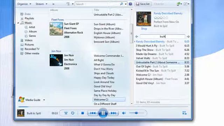Image resolution: width=224 pixels, height=126 pixels.
Task: Select the Mykonos (Album) track
Action: tap(104, 37)
